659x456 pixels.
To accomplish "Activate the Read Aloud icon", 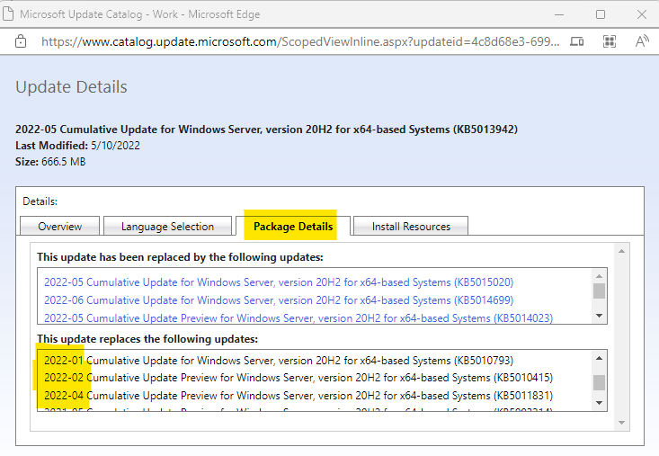I will coord(642,41).
